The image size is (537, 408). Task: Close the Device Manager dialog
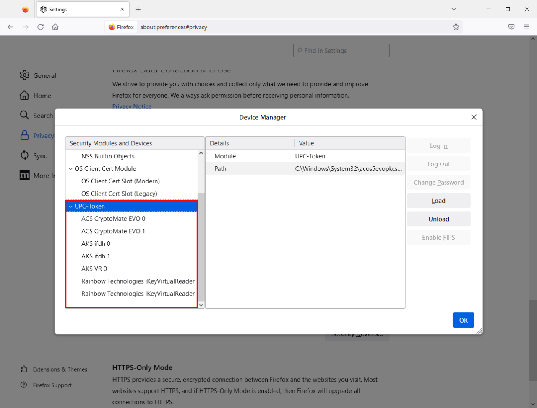click(474, 117)
